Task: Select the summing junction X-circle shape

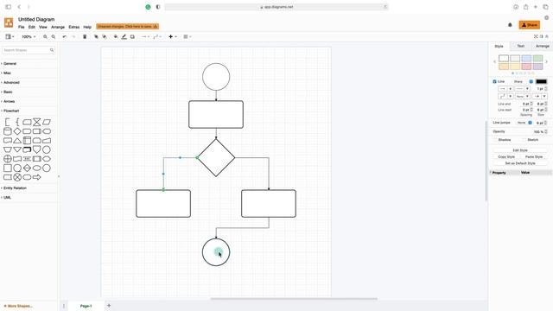Action: (17, 177)
